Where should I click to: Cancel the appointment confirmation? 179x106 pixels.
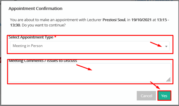coord(146,96)
